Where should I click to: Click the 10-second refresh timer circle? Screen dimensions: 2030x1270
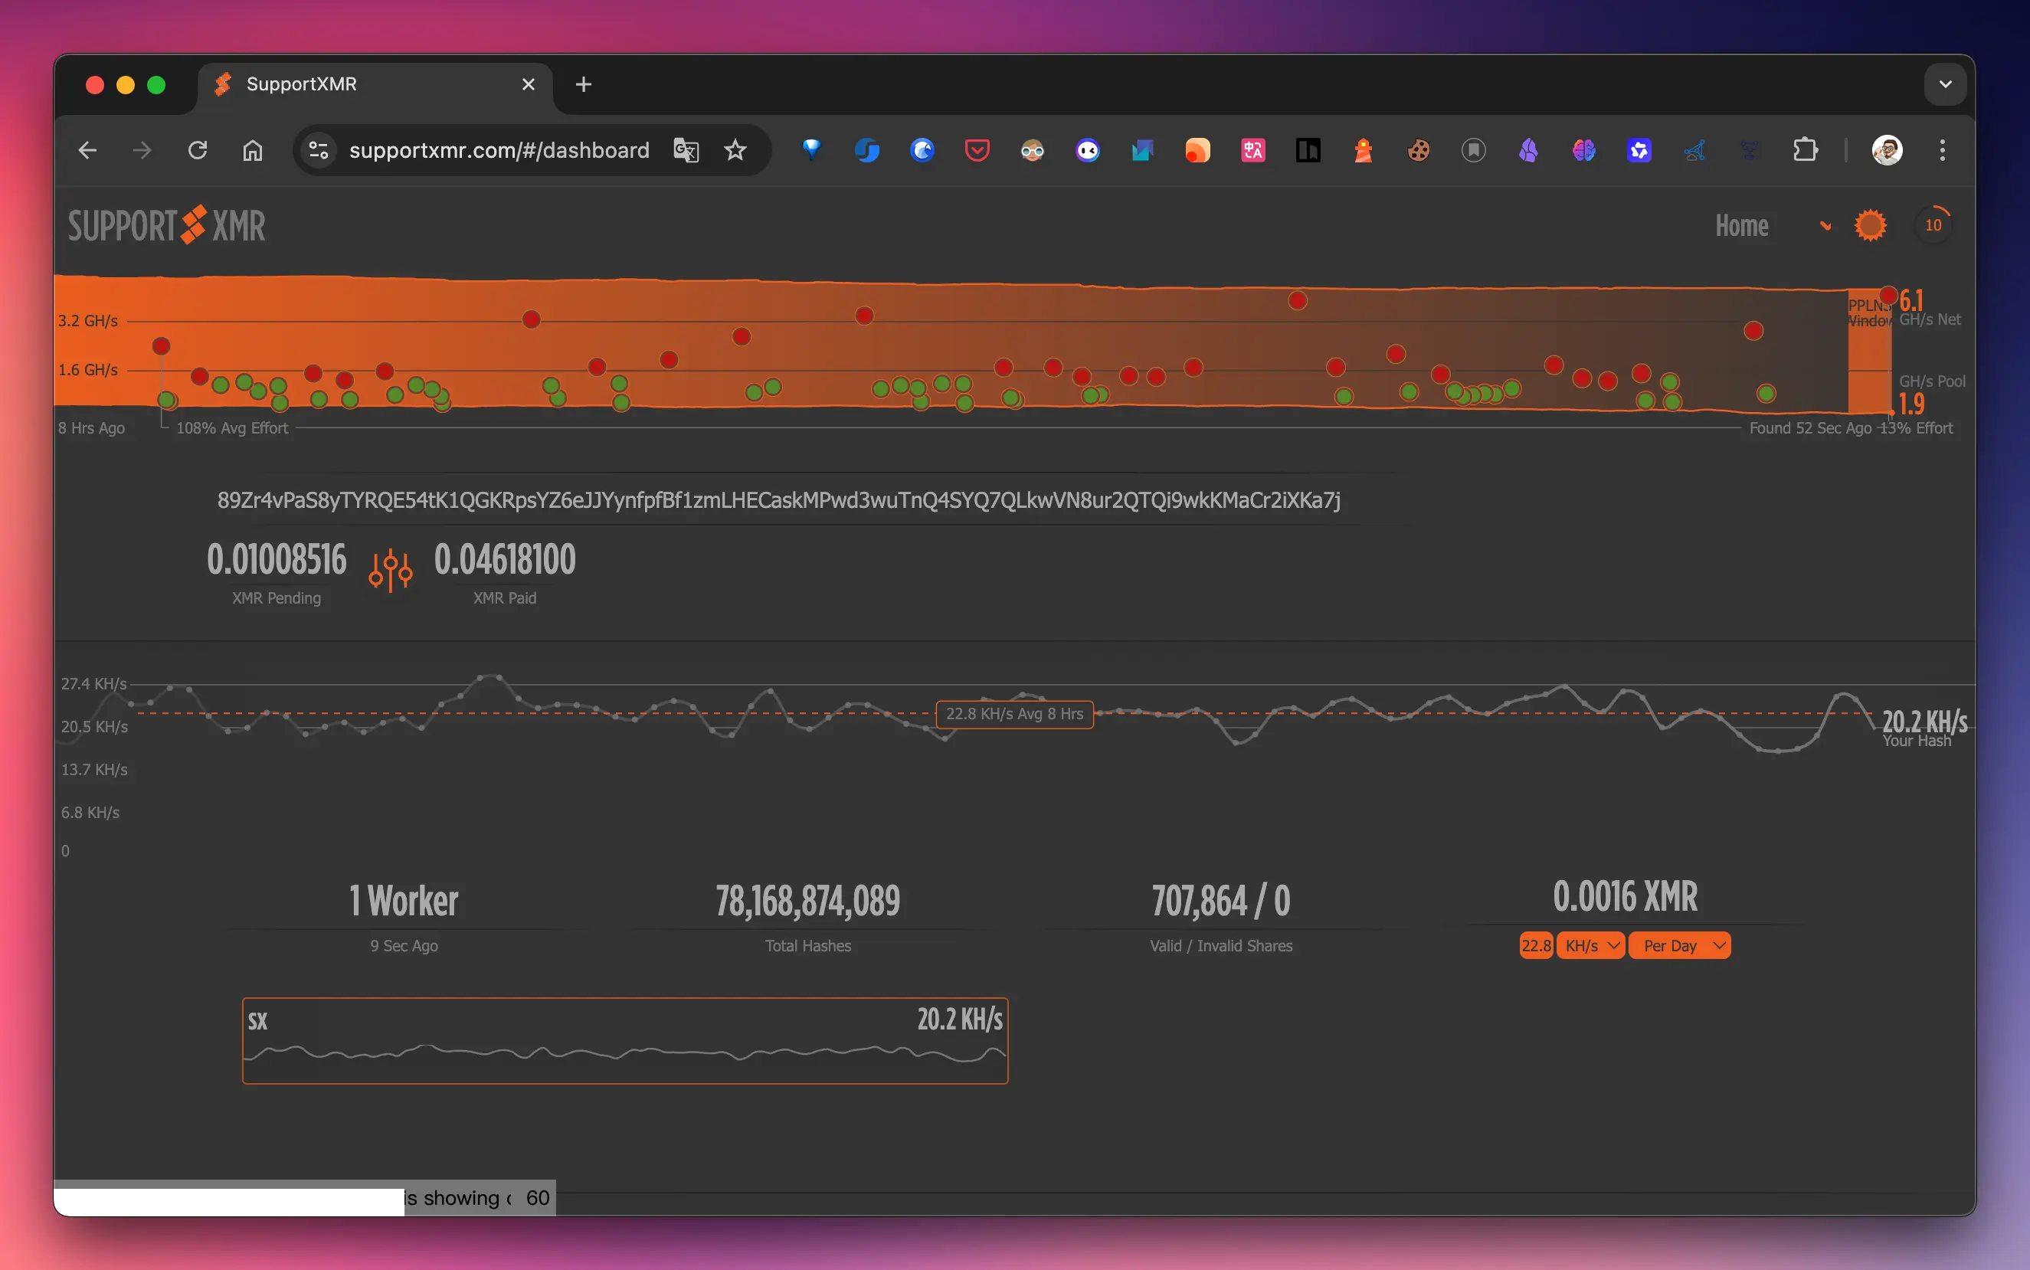pos(1933,225)
